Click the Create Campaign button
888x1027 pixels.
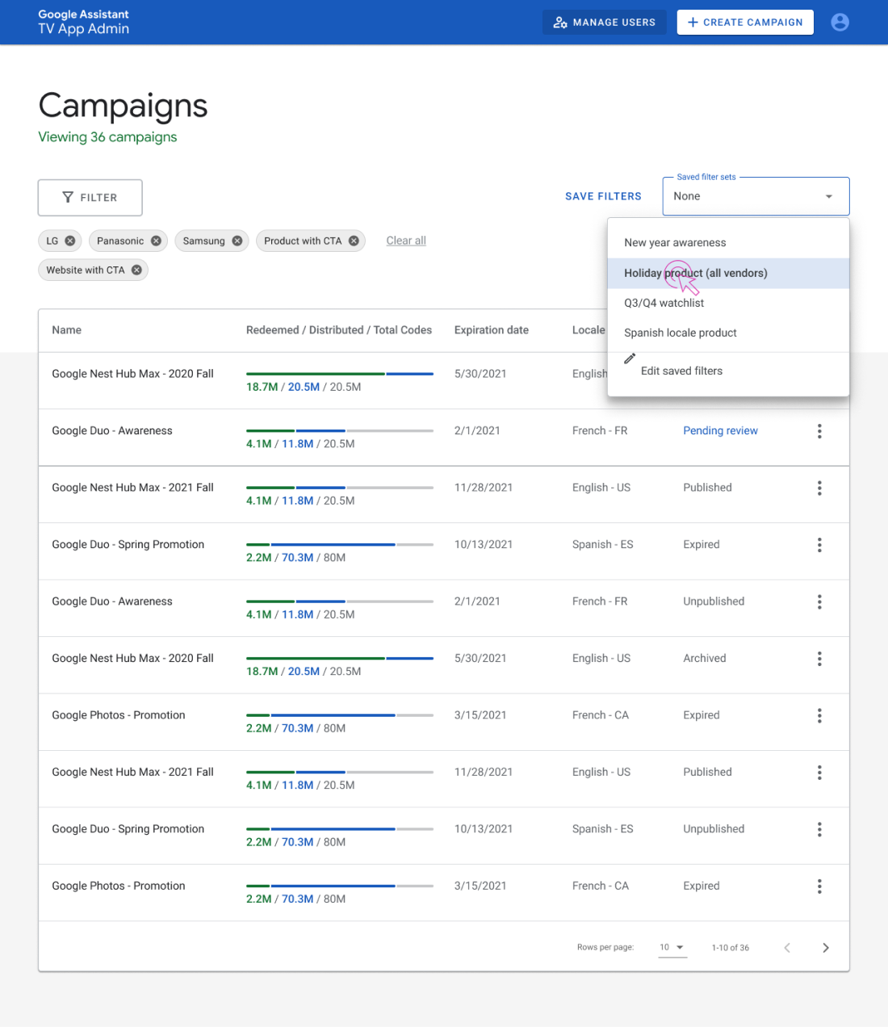coord(745,23)
